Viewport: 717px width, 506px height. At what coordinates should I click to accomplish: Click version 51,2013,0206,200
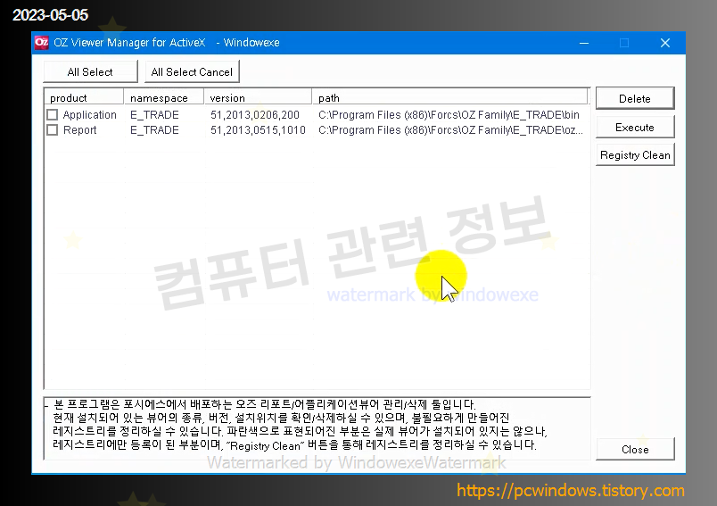coord(255,115)
